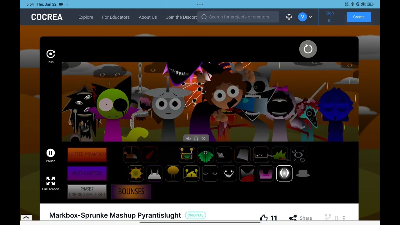Select the pink bow tie icon
This screenshot has height=225, width=400.
tap(266, 173)
